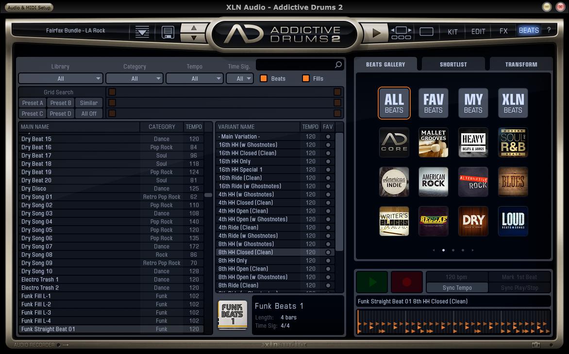Choose the American Indie beats pack

point(394,182)
